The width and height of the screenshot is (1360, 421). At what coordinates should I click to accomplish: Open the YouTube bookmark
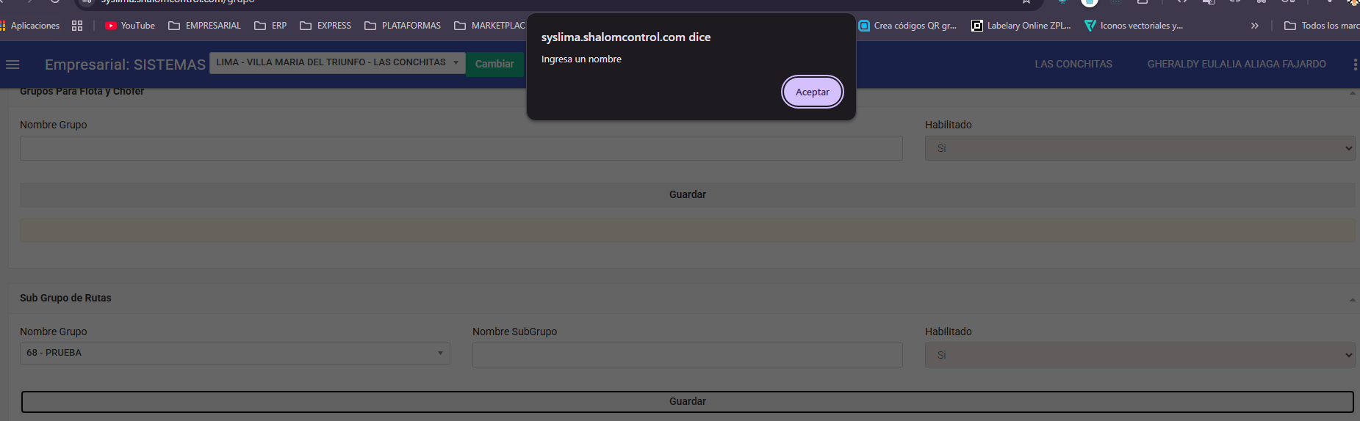click(x=130, y=26)
